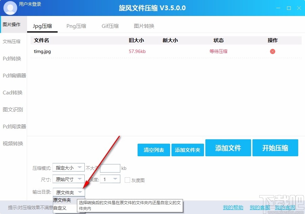The width and height of the screenshot is (305, 214).
Task: Open the Pdf阅读器 reader
Action: 13,126
